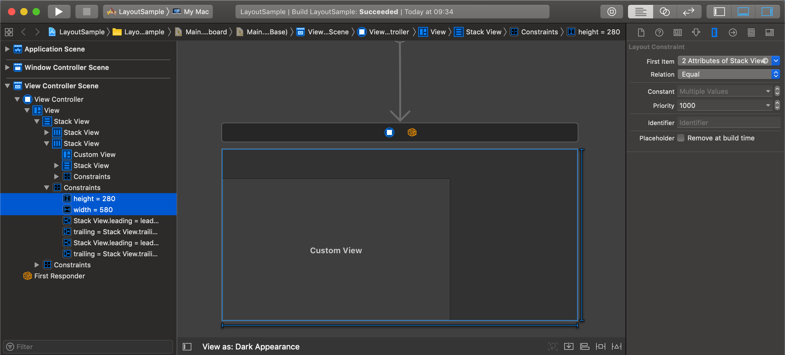Open the Connections inspector
The height and width of the screenshot is (355, 785).
733,32
